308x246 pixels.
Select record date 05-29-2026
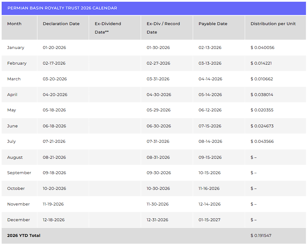pos(158,110)
